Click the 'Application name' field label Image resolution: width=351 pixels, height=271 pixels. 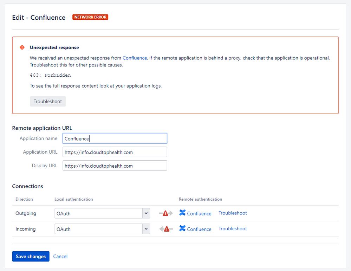coord(39,138)
